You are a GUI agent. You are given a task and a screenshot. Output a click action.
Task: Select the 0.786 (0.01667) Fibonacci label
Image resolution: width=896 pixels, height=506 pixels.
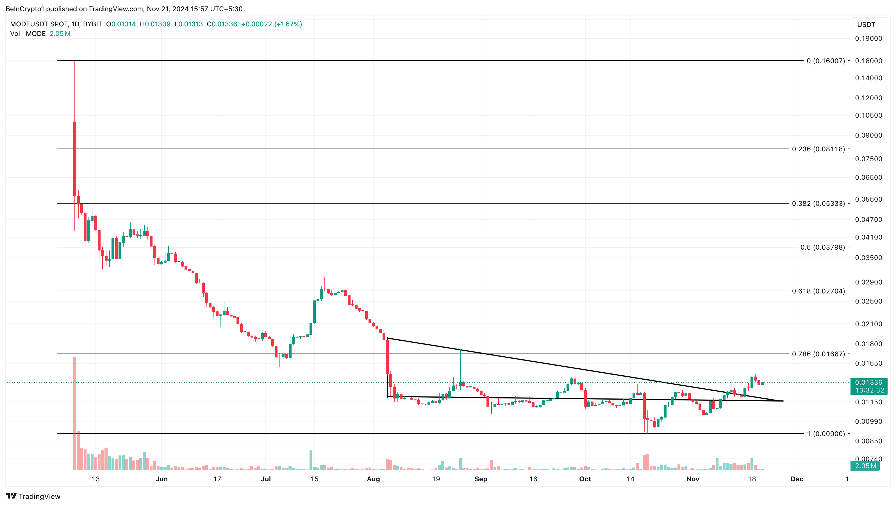pyautogui.click(x=818, y=354)
